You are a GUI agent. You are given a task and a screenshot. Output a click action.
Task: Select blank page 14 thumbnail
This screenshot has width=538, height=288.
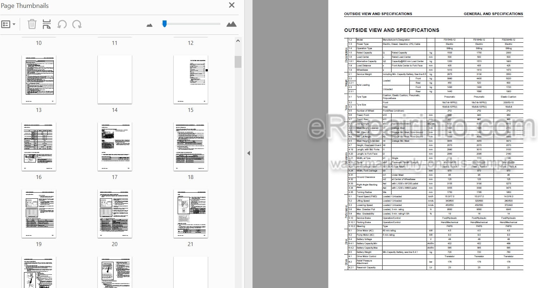click(x=115, y=80)
